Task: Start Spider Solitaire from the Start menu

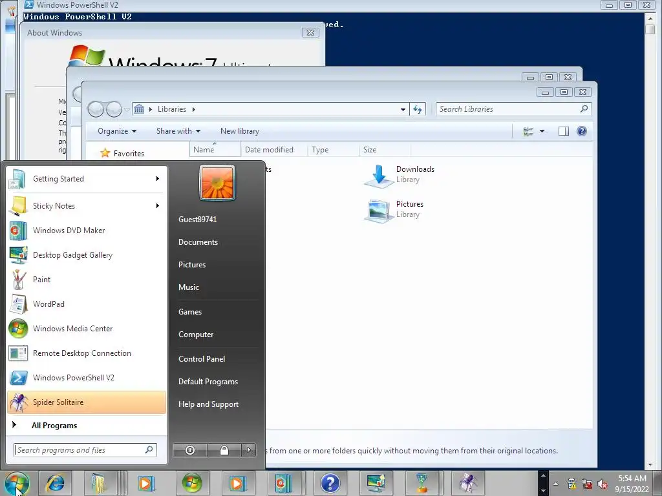Action: click(86, 402)
